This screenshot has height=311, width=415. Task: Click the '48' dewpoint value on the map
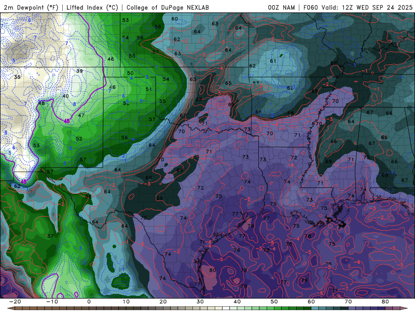pos(41,103)
